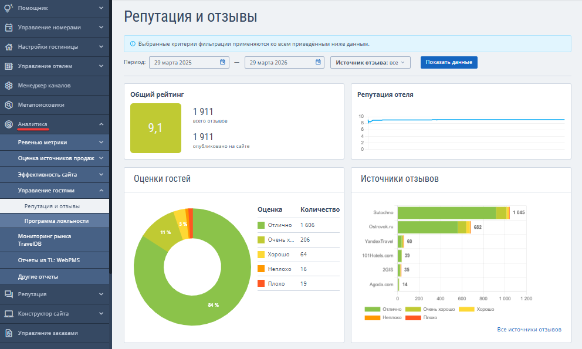Screen dimensions: 582x349
Task: Open the calendar picker for start date
Action: [222, 62]
